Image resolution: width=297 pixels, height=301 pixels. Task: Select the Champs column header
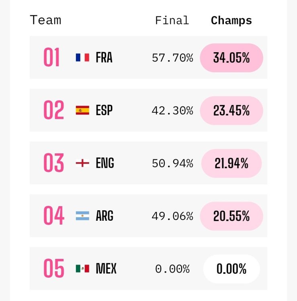point(231,20)
